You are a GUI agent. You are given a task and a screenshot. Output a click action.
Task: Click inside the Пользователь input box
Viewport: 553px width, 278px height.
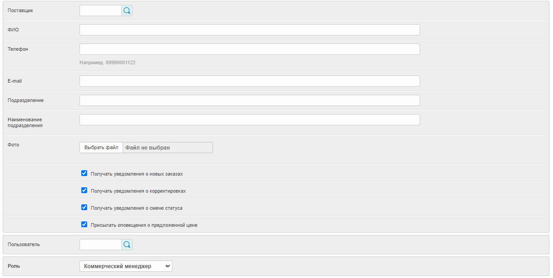point(101,245)
